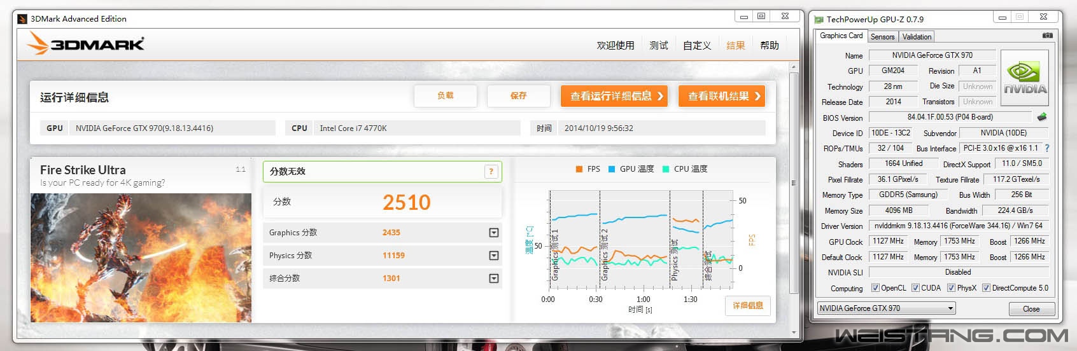This screenshot has height=351, width=1077.
Task: Click the 2014/10/19 9:56:32 timestamp
Action: tap(599, 128)
